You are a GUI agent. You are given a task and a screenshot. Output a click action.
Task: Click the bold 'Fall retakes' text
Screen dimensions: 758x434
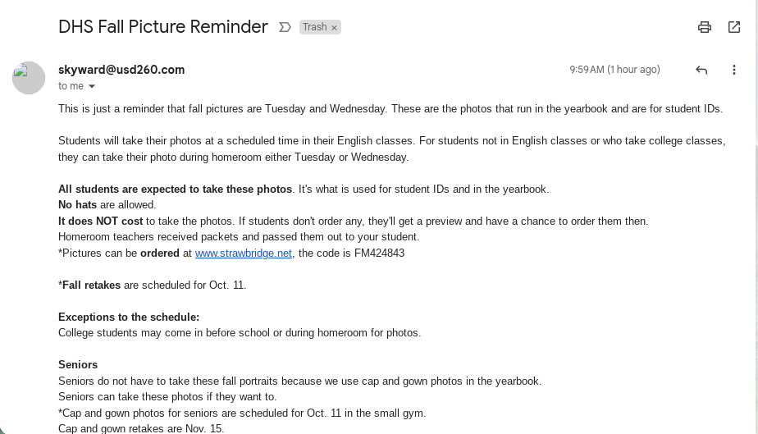(91, 286)
